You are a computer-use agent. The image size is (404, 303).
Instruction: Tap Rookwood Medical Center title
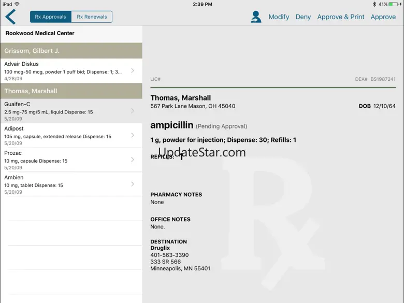tap(40, 33)
